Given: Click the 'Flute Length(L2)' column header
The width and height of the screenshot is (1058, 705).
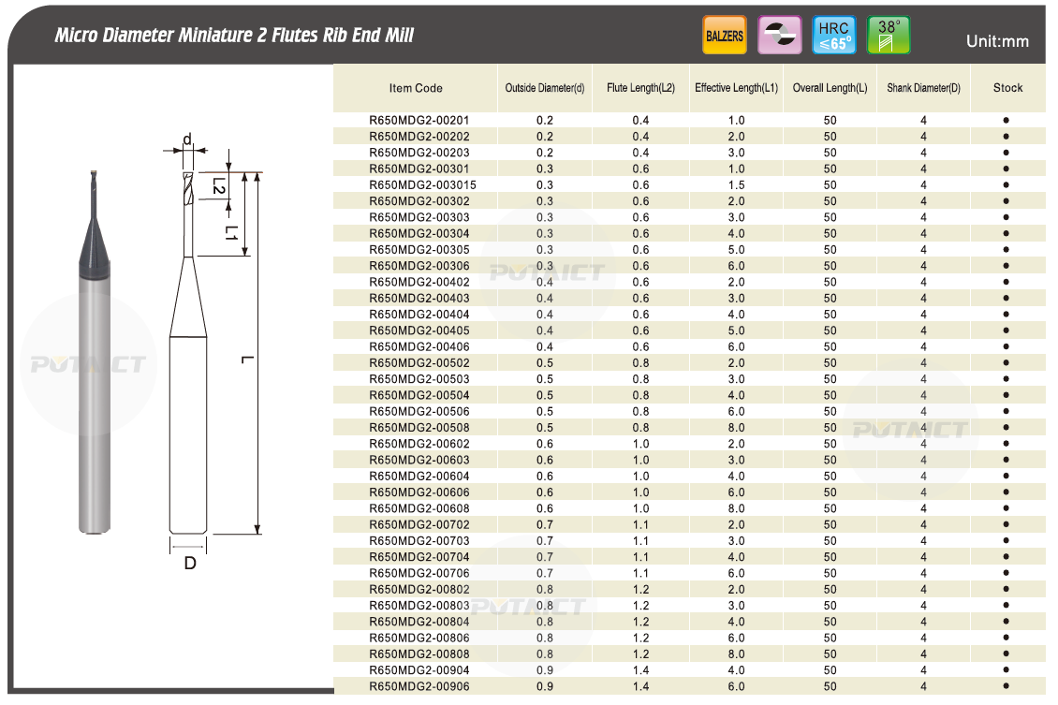Looking at the screenshot, I should pos(640,88).
